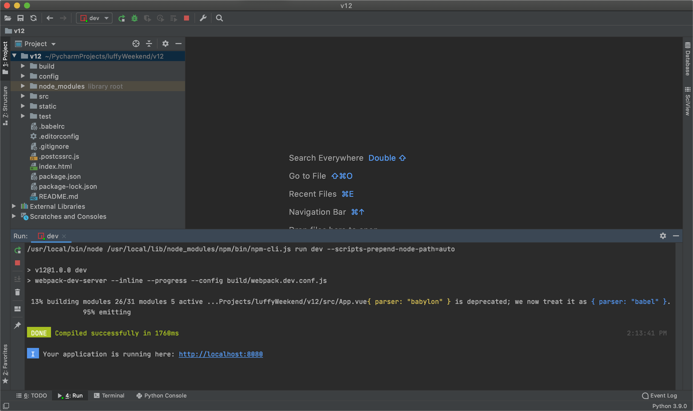Expand the build folder
693x411 pixels.
pos(23,66)
